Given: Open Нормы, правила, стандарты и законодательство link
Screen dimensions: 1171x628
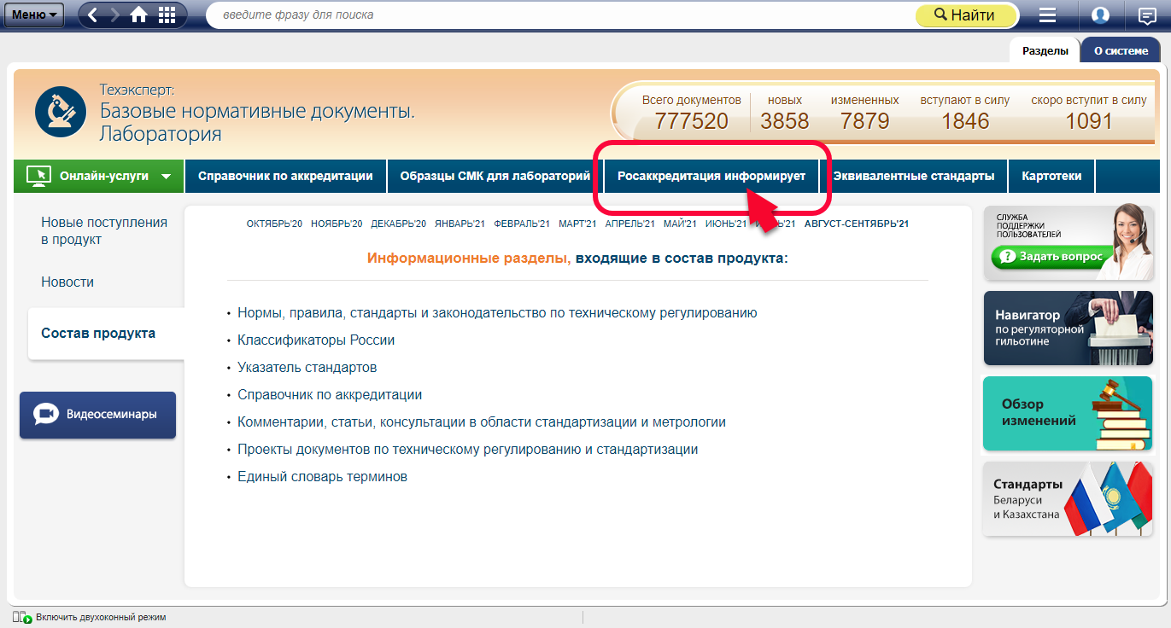Looking at the screenshot, I should tap(497, 313).
